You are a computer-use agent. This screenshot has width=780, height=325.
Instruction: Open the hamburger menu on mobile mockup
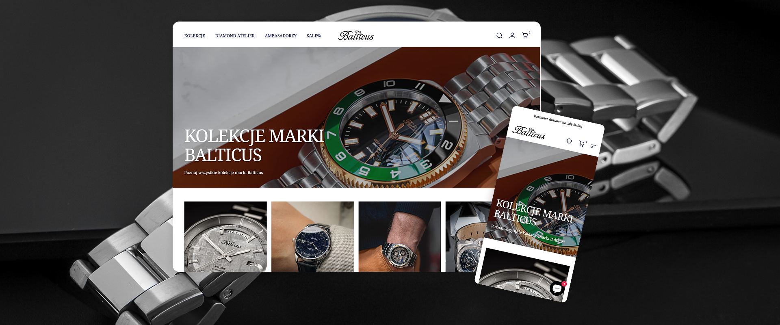point(593,146)
